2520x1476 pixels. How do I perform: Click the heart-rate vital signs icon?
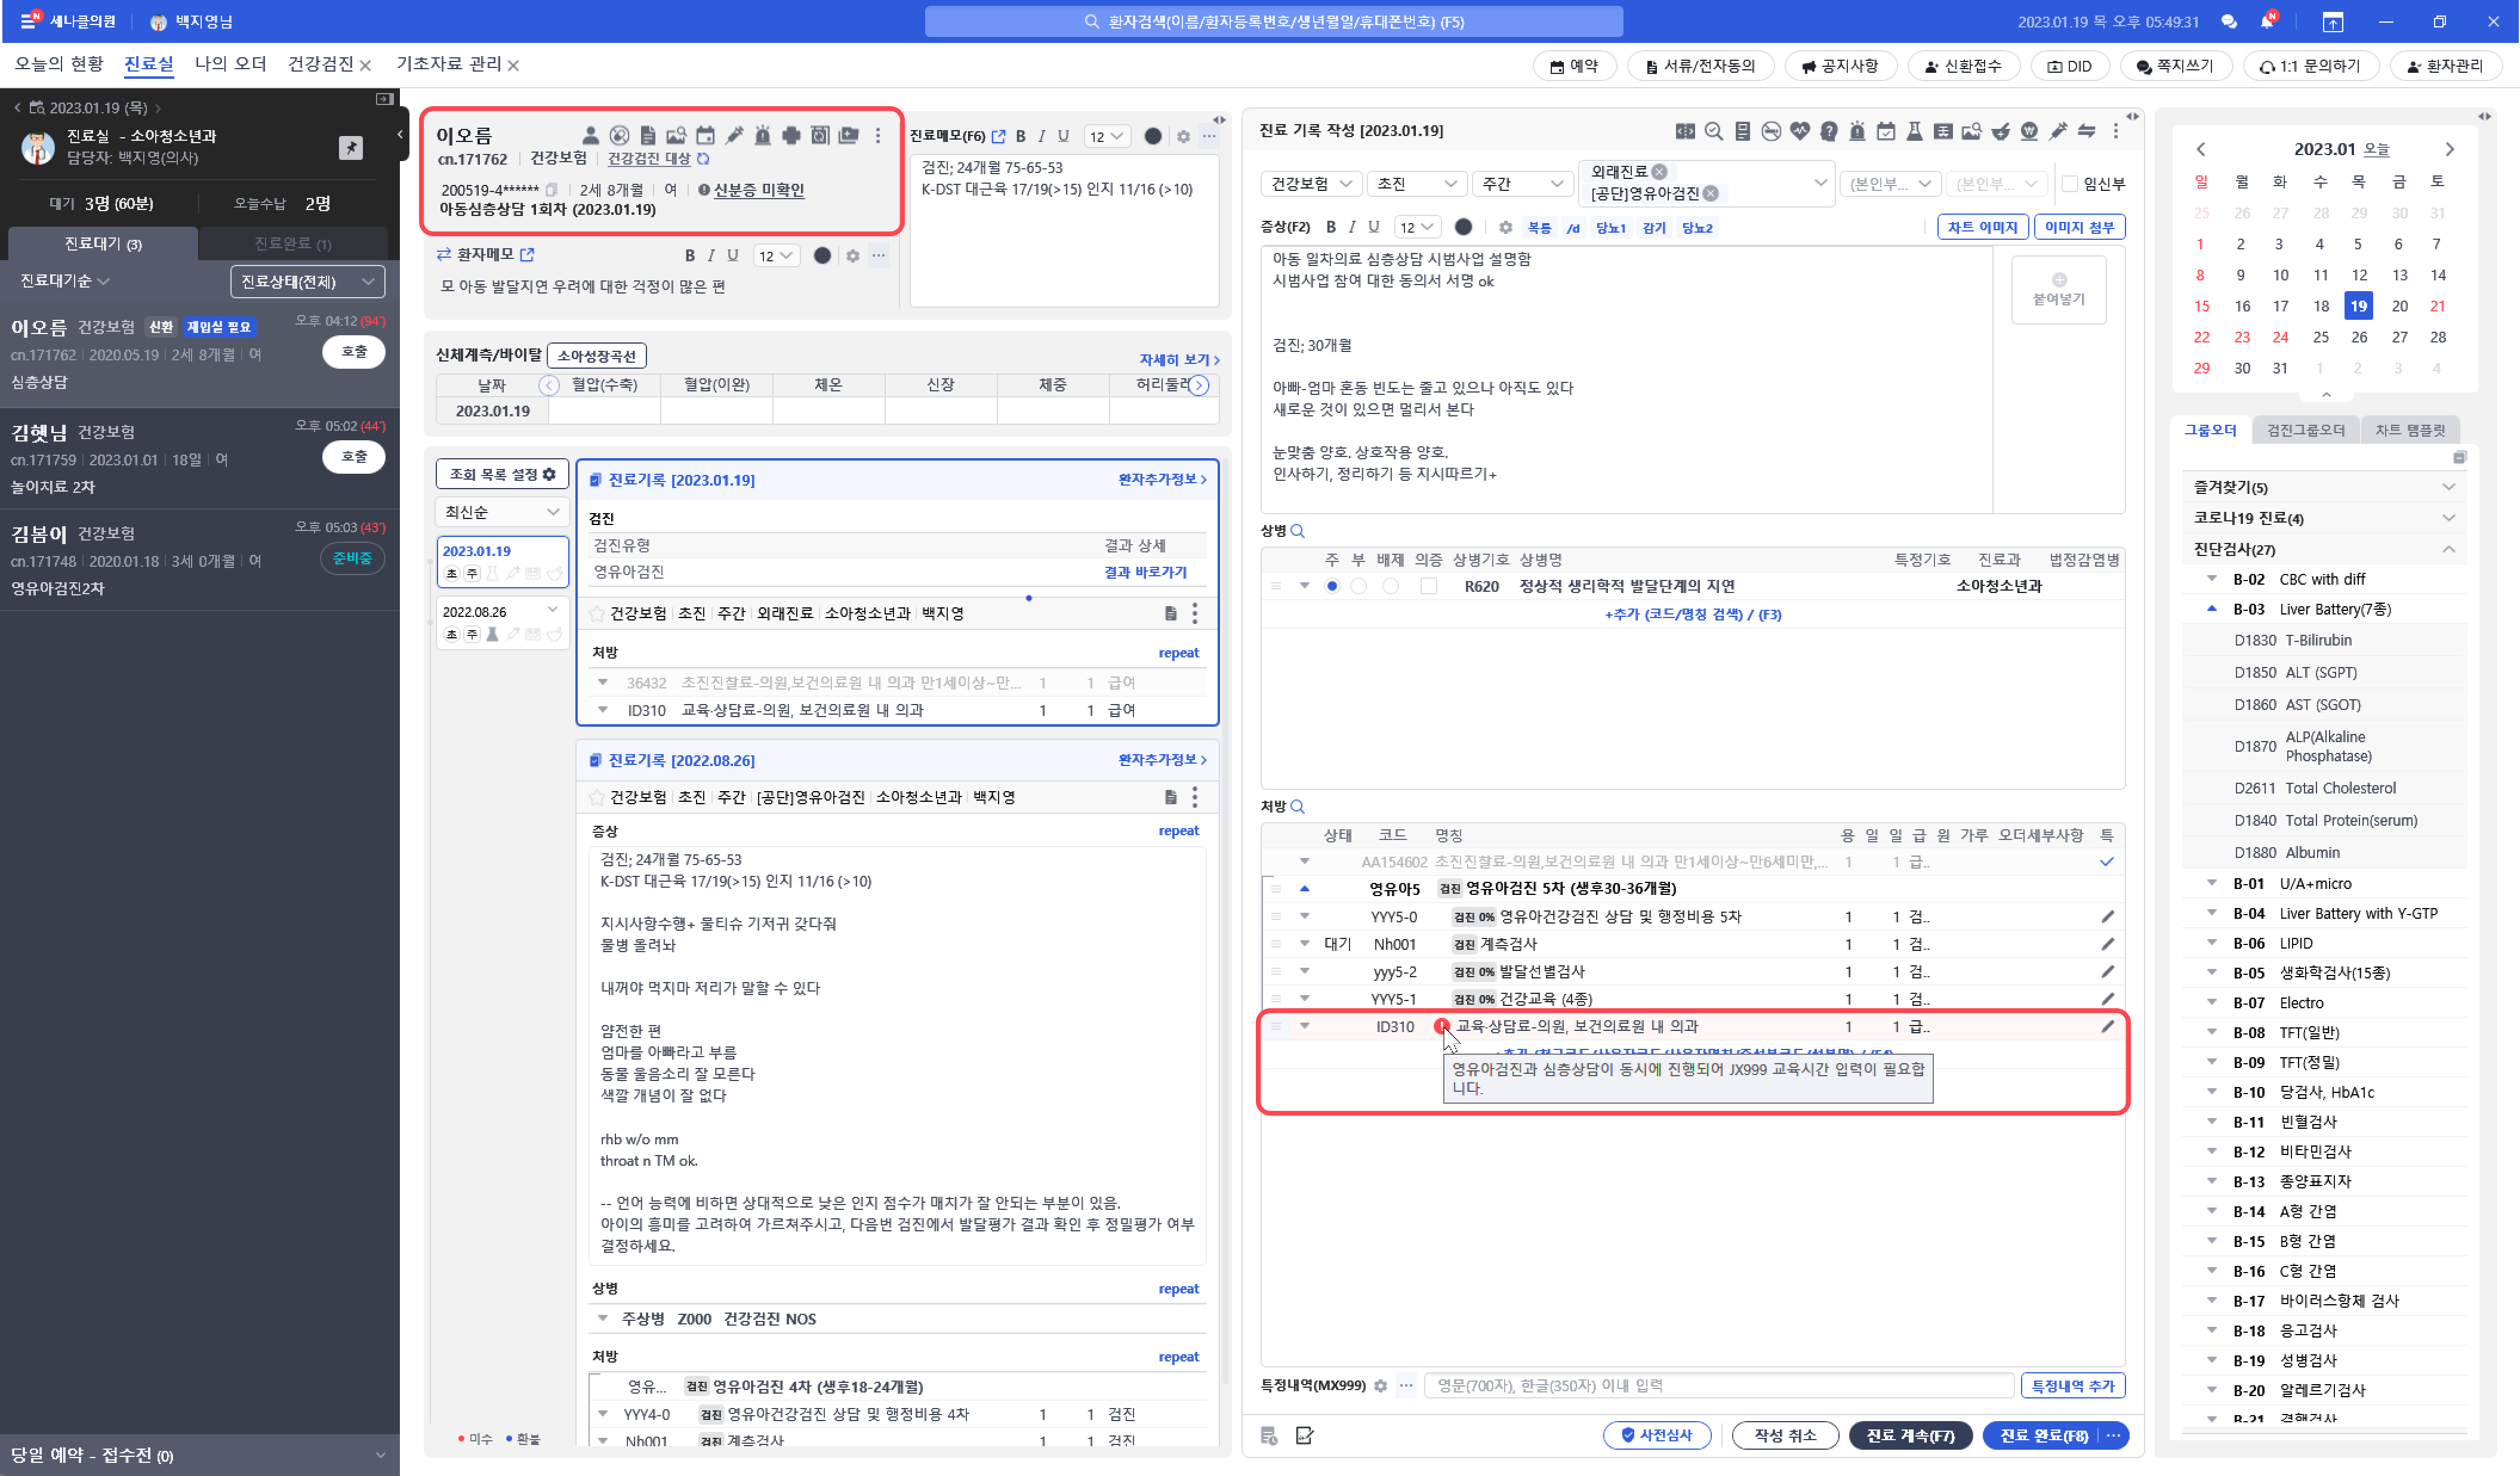point(1800,132)
